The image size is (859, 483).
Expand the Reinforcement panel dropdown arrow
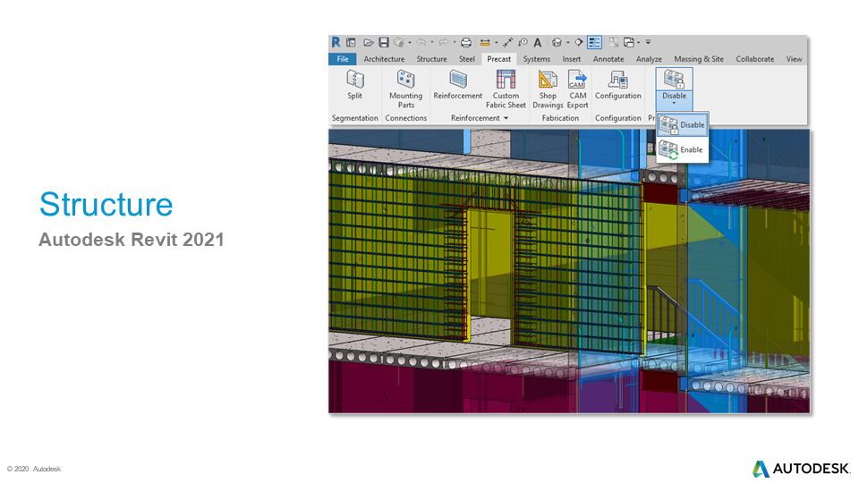click(506, 118)
